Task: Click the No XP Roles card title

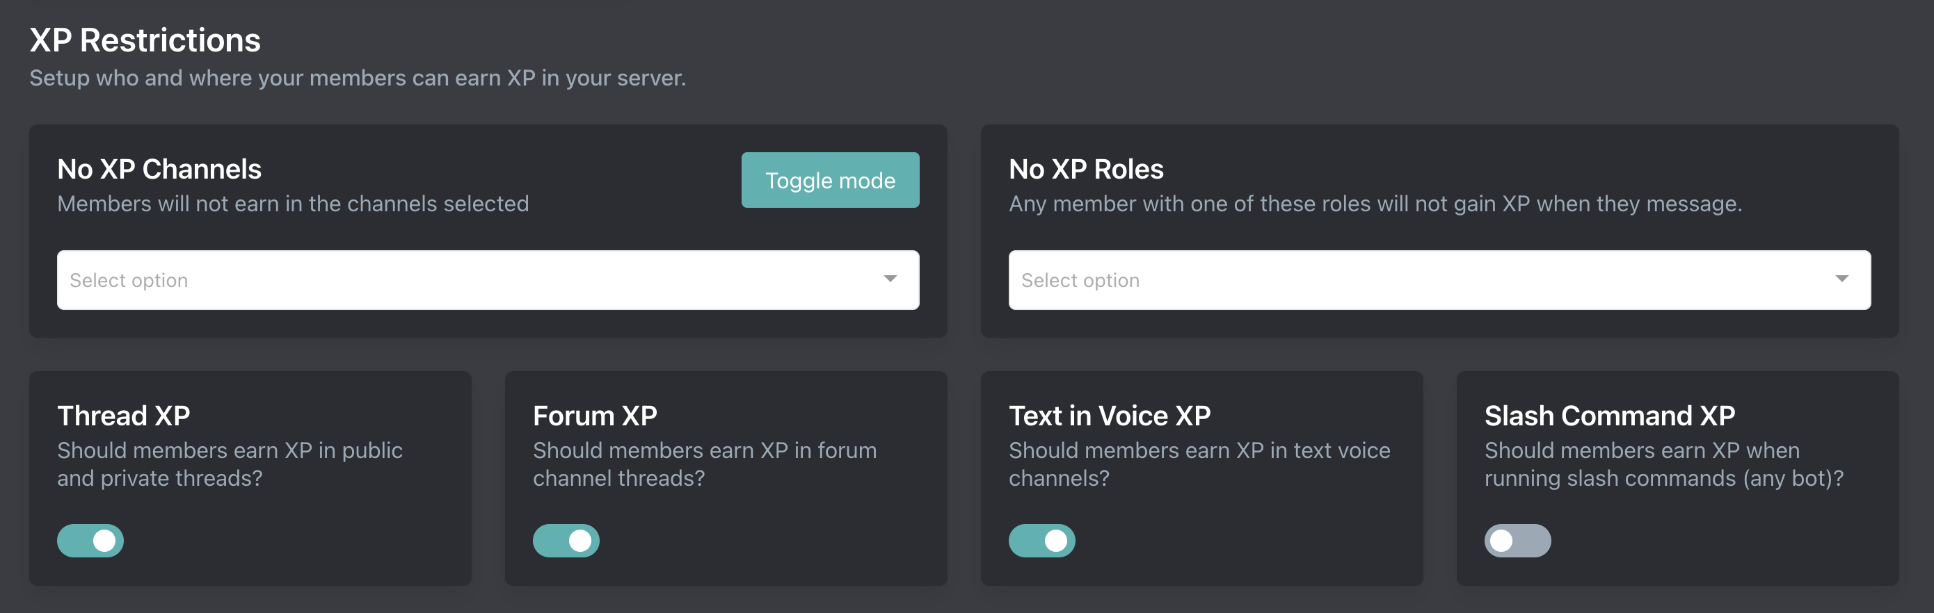Action: [x=1086, y=170]
